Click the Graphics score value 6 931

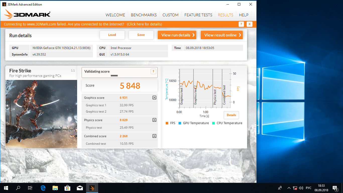click(x=124, y=98)
